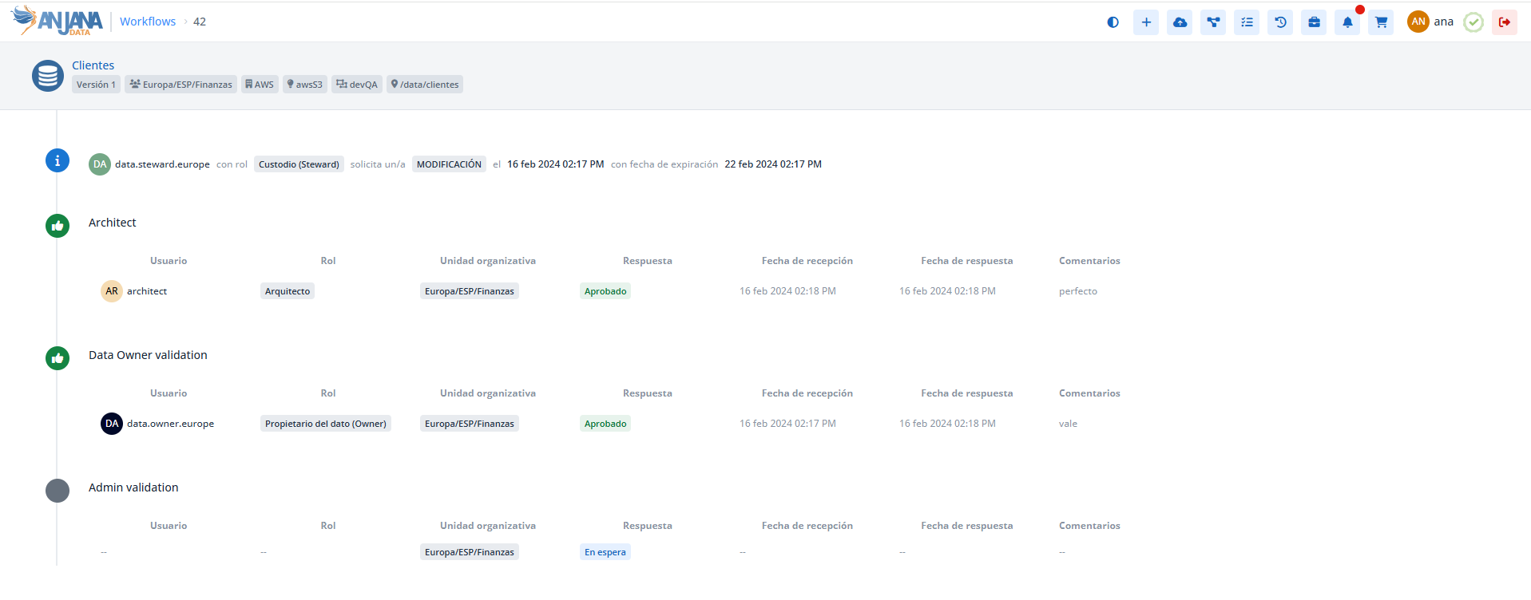The image size is (1531, 600).
Task: Open notifications bell
Action: 1347,22
